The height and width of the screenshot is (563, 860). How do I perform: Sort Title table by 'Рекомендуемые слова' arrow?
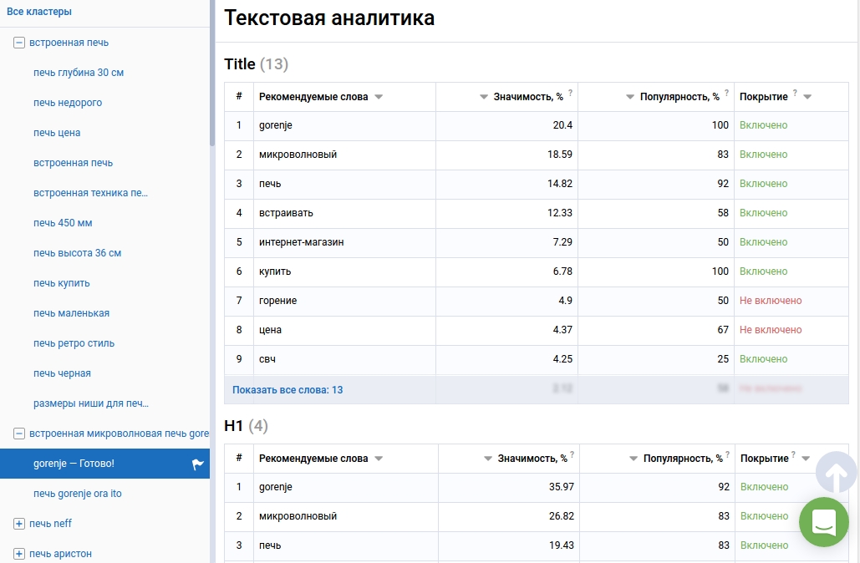[379, 97]
